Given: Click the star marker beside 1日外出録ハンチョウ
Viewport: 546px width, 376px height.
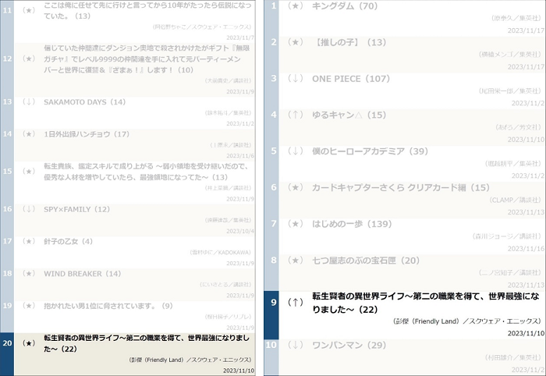Looking at the screenshot, I should coord(29,134).
